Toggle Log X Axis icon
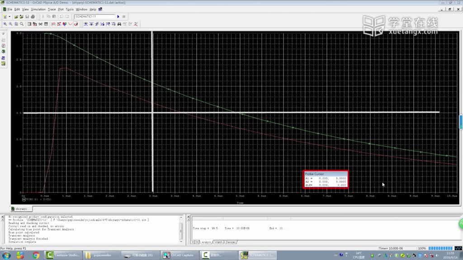 29,24
